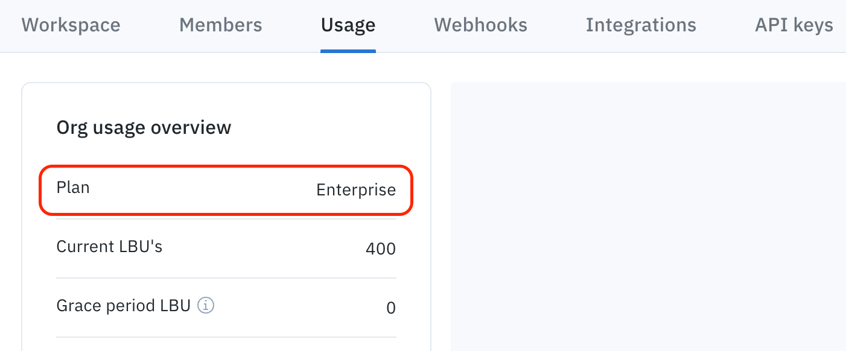Click the Org usage overview heading

(144, 127)
